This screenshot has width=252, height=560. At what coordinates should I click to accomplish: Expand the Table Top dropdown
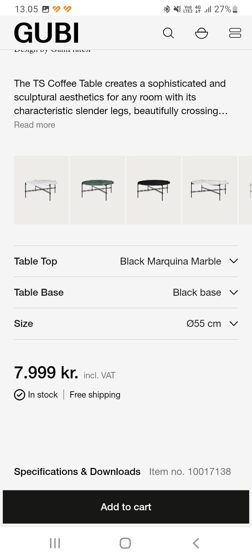coord(233,261)
